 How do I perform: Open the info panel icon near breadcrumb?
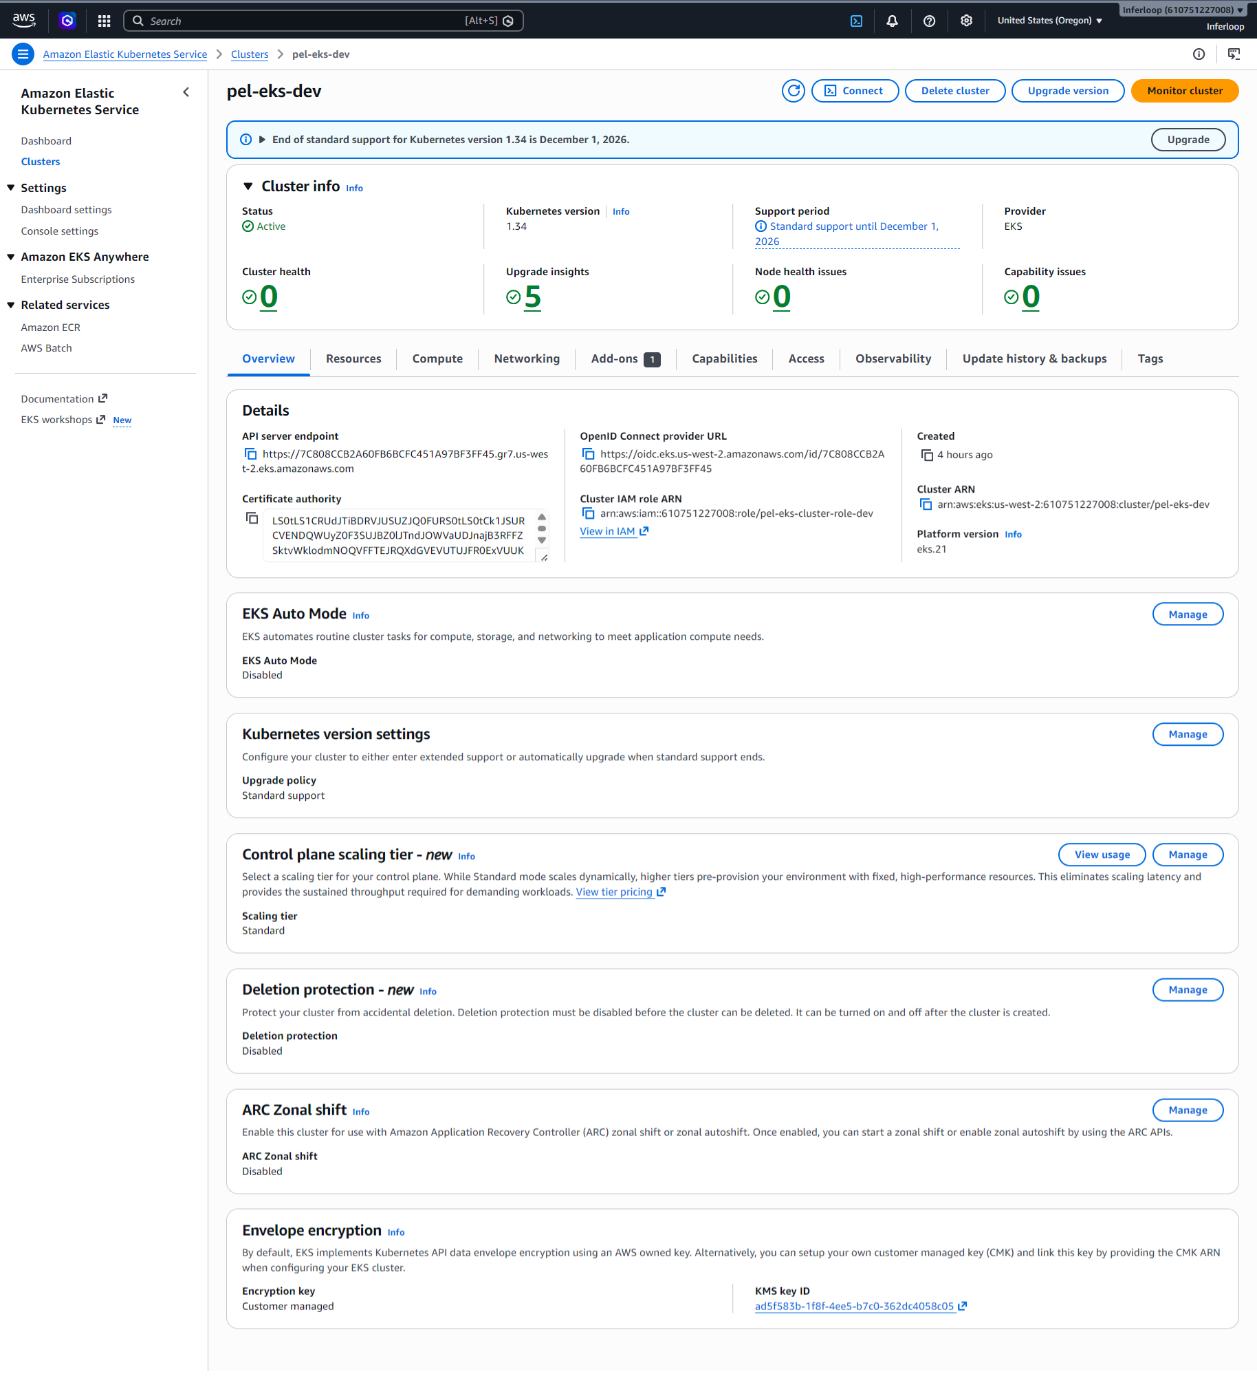1199,54
